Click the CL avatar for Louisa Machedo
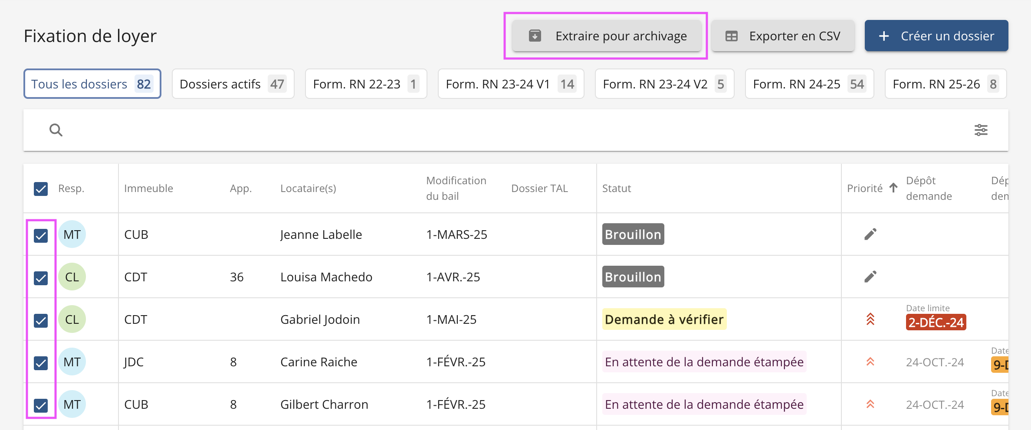1031x430 pixels. coord(72,277)
